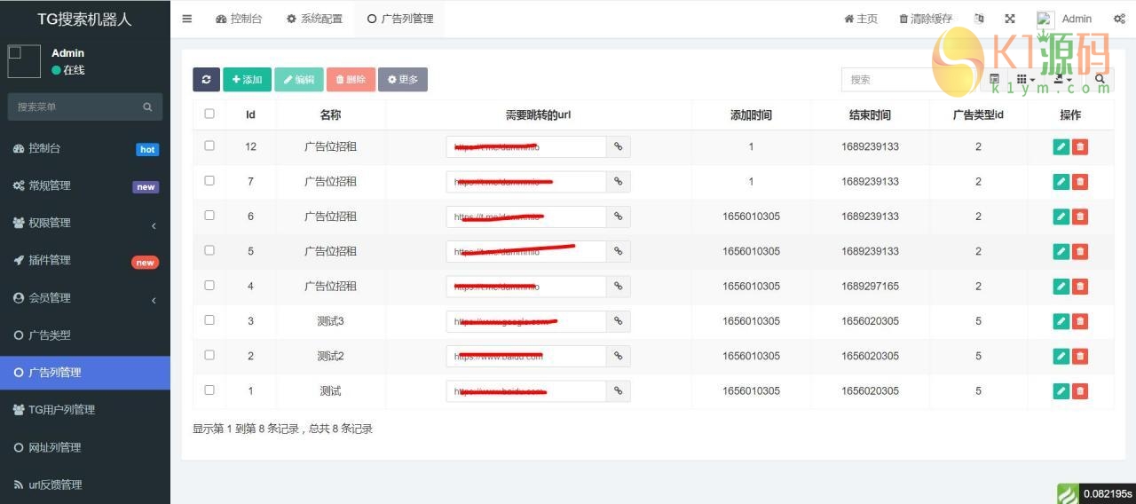Click the red 删除 delete button
The image size is (1136, 504).
pyautogui.click(x=351, y=79)
